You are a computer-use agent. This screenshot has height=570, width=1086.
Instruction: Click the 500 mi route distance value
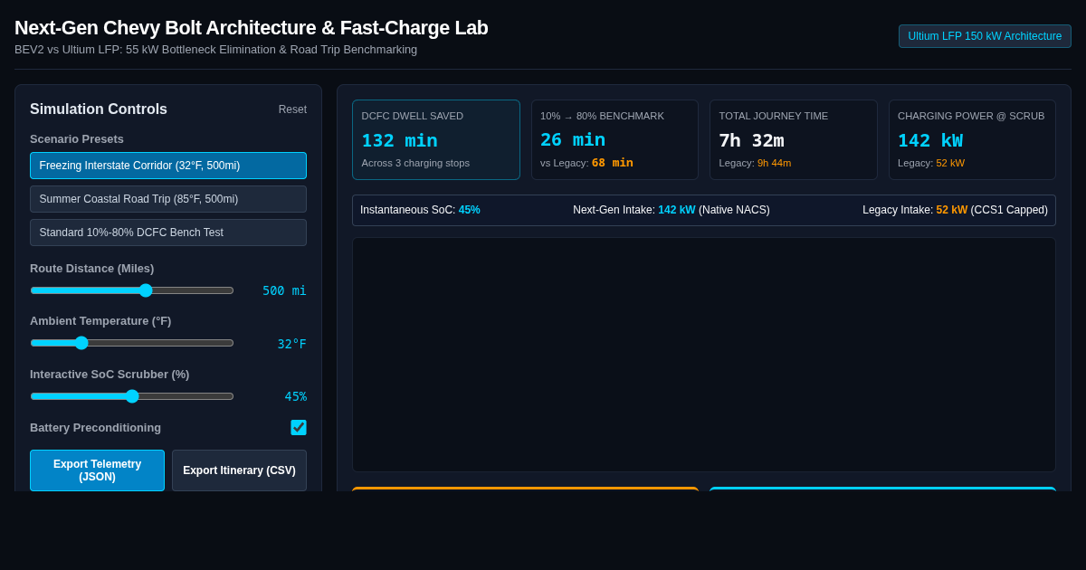[x=284, y=290]
